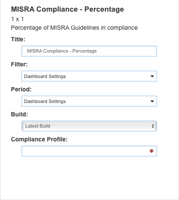
Task: Click the 1 x 1 widget size text
Action: pyautogui.click(x=17, y=19)
